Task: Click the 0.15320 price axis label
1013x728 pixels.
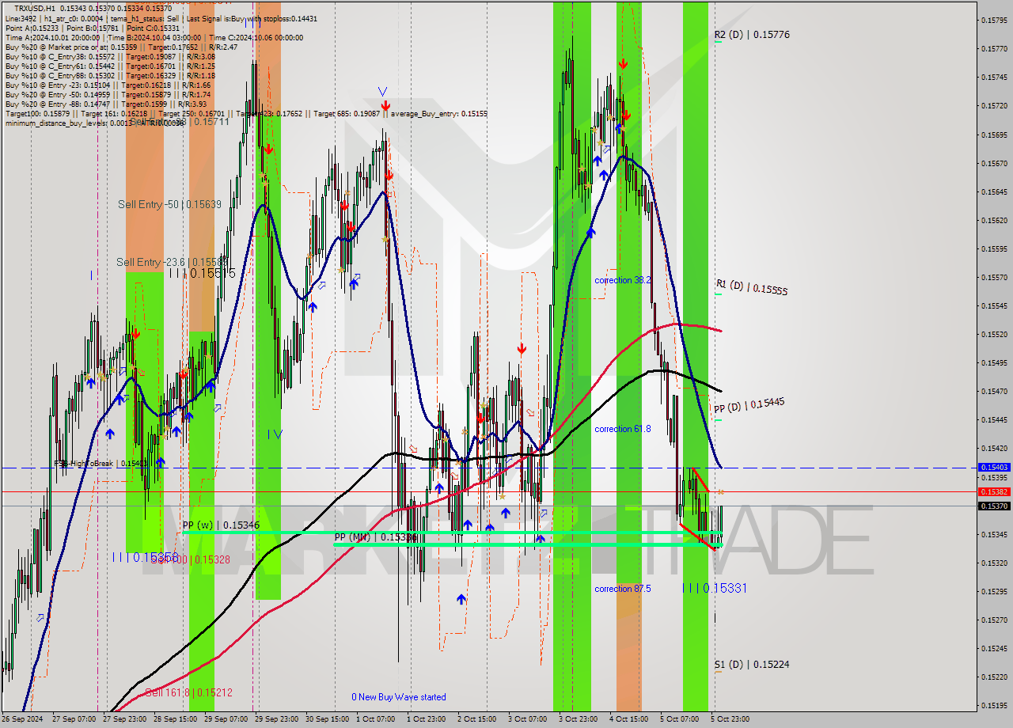Action: point(994,563)
